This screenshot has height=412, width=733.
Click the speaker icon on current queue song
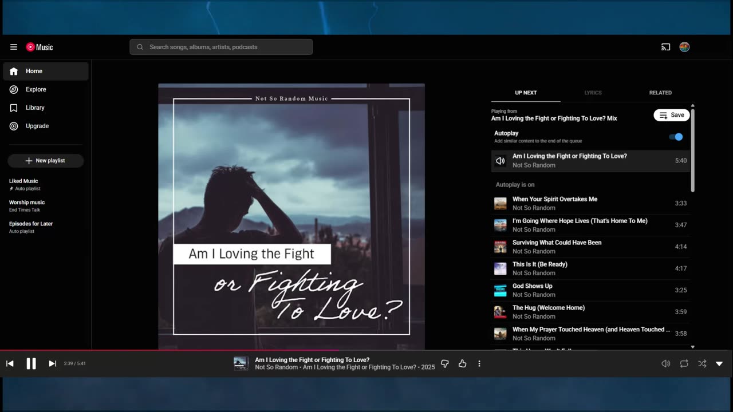coord(501,161)
